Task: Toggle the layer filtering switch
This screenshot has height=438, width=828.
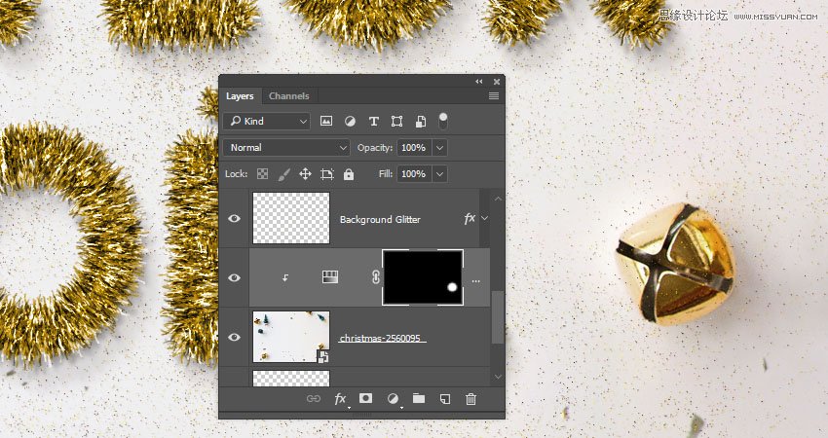Action: point(443,121)
